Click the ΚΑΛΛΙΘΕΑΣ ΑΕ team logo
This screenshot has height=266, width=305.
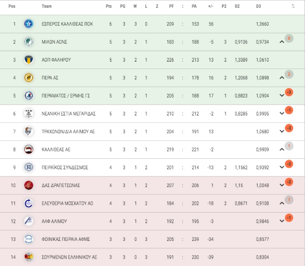tap(29, 149)
